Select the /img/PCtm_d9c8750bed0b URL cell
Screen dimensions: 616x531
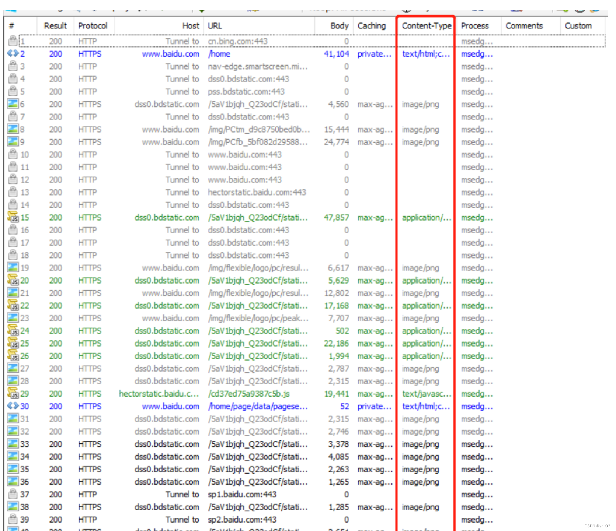(x=259, y=129)
